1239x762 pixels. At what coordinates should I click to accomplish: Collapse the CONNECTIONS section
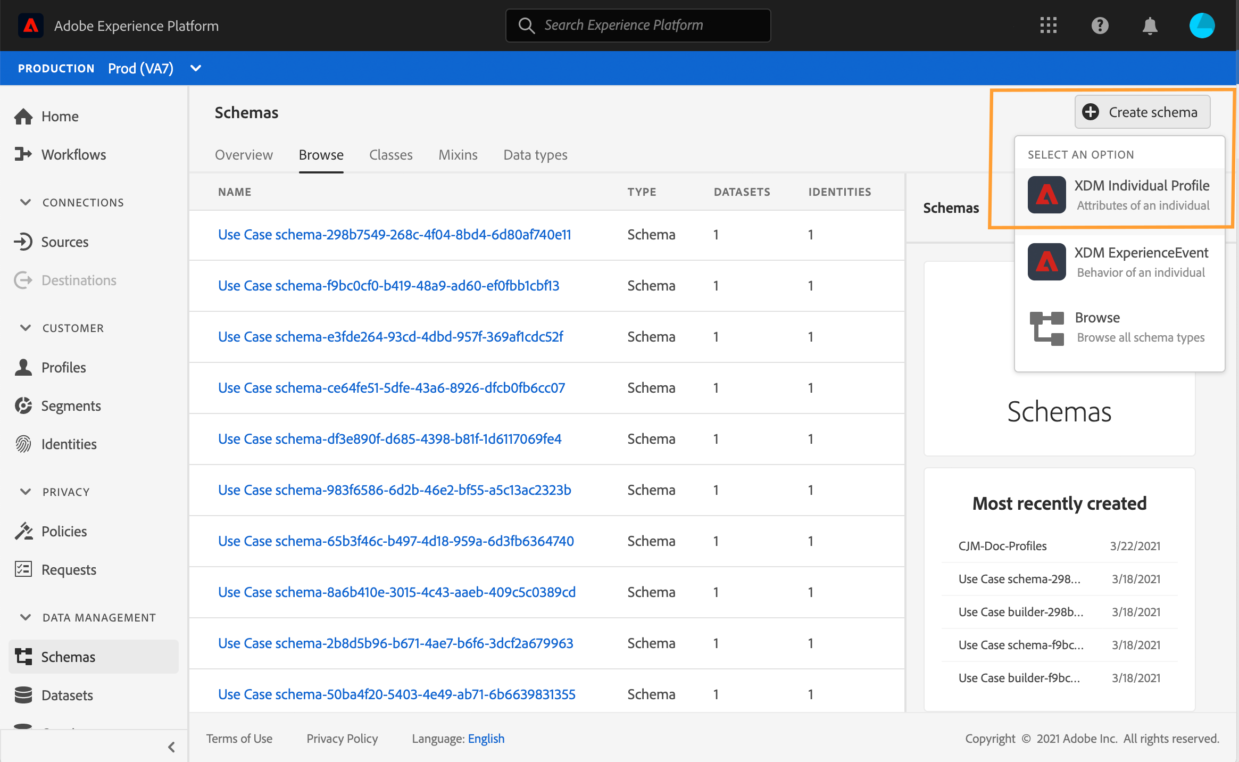[26, 203]
